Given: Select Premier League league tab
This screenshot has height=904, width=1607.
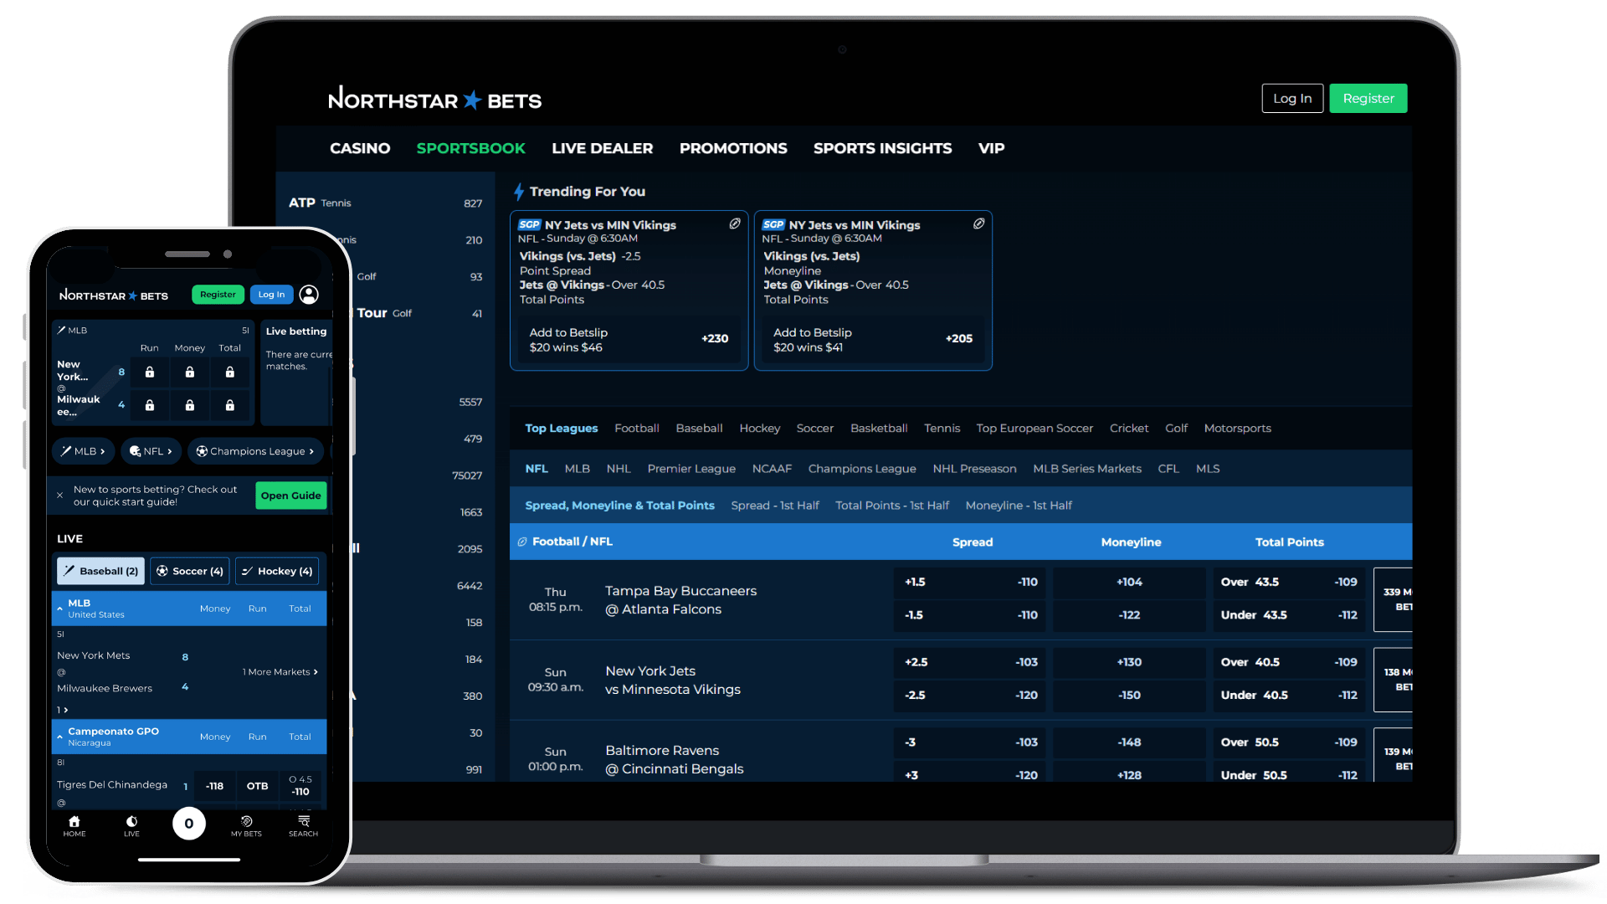Looking at the screenshot, I should pyautogui.click(x=691, y=469).
